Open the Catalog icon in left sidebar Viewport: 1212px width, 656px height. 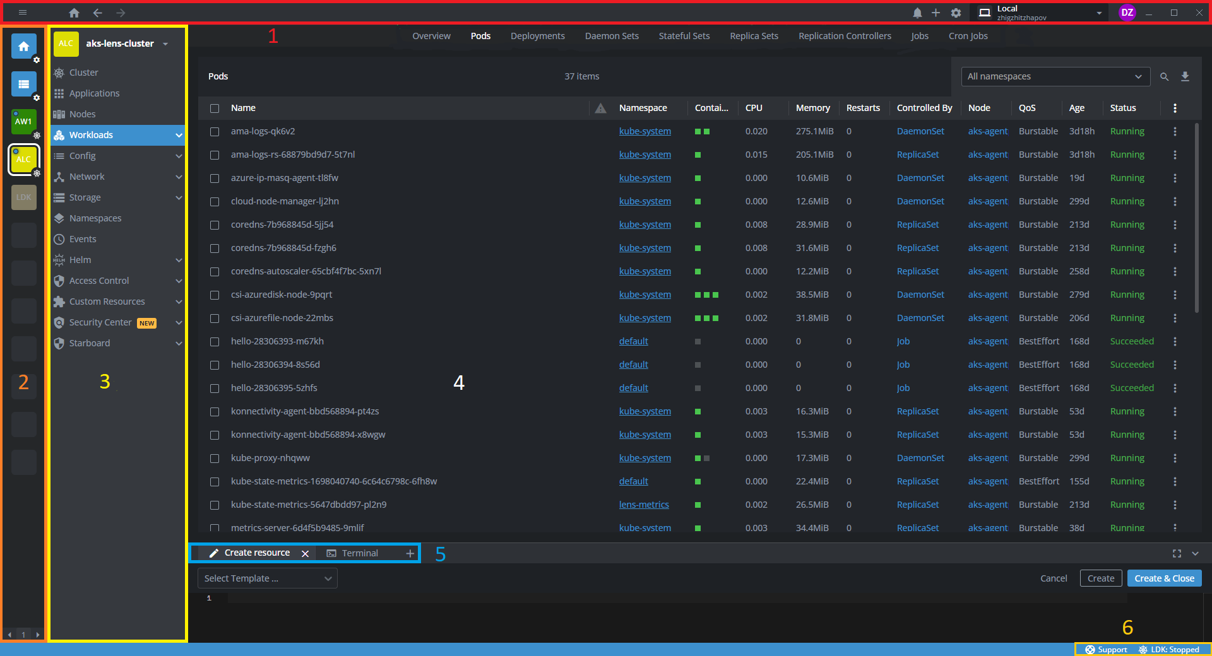coord(23,85)
